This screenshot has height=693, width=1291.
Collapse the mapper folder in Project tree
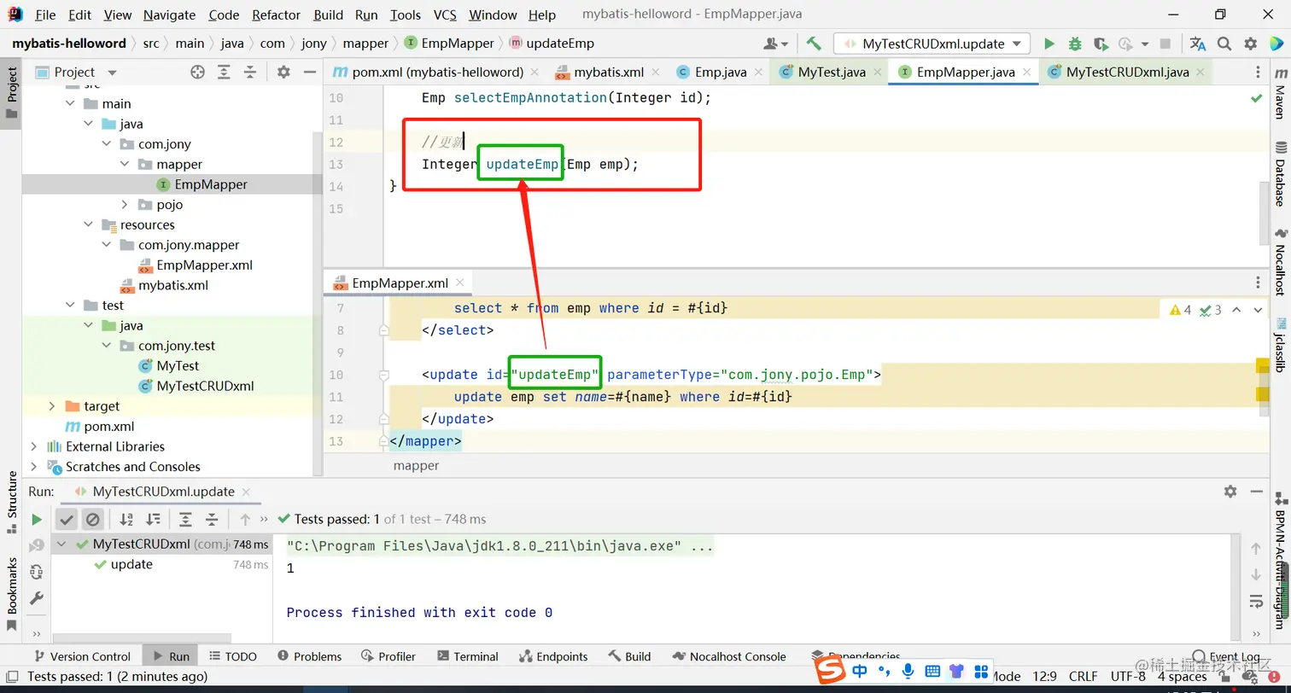(x=125, y=165)
